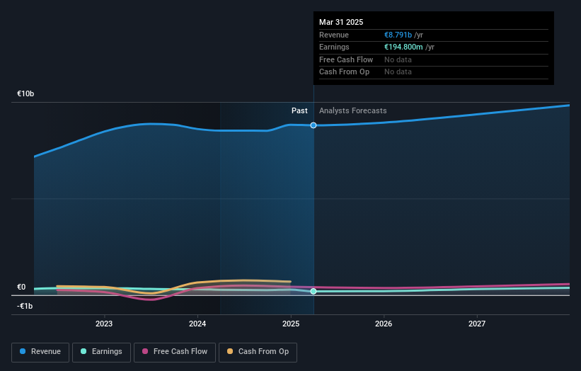This screenshot has height=371, width=581.
Task: Click the 2026 x-axis label
Action: [384, 324]
